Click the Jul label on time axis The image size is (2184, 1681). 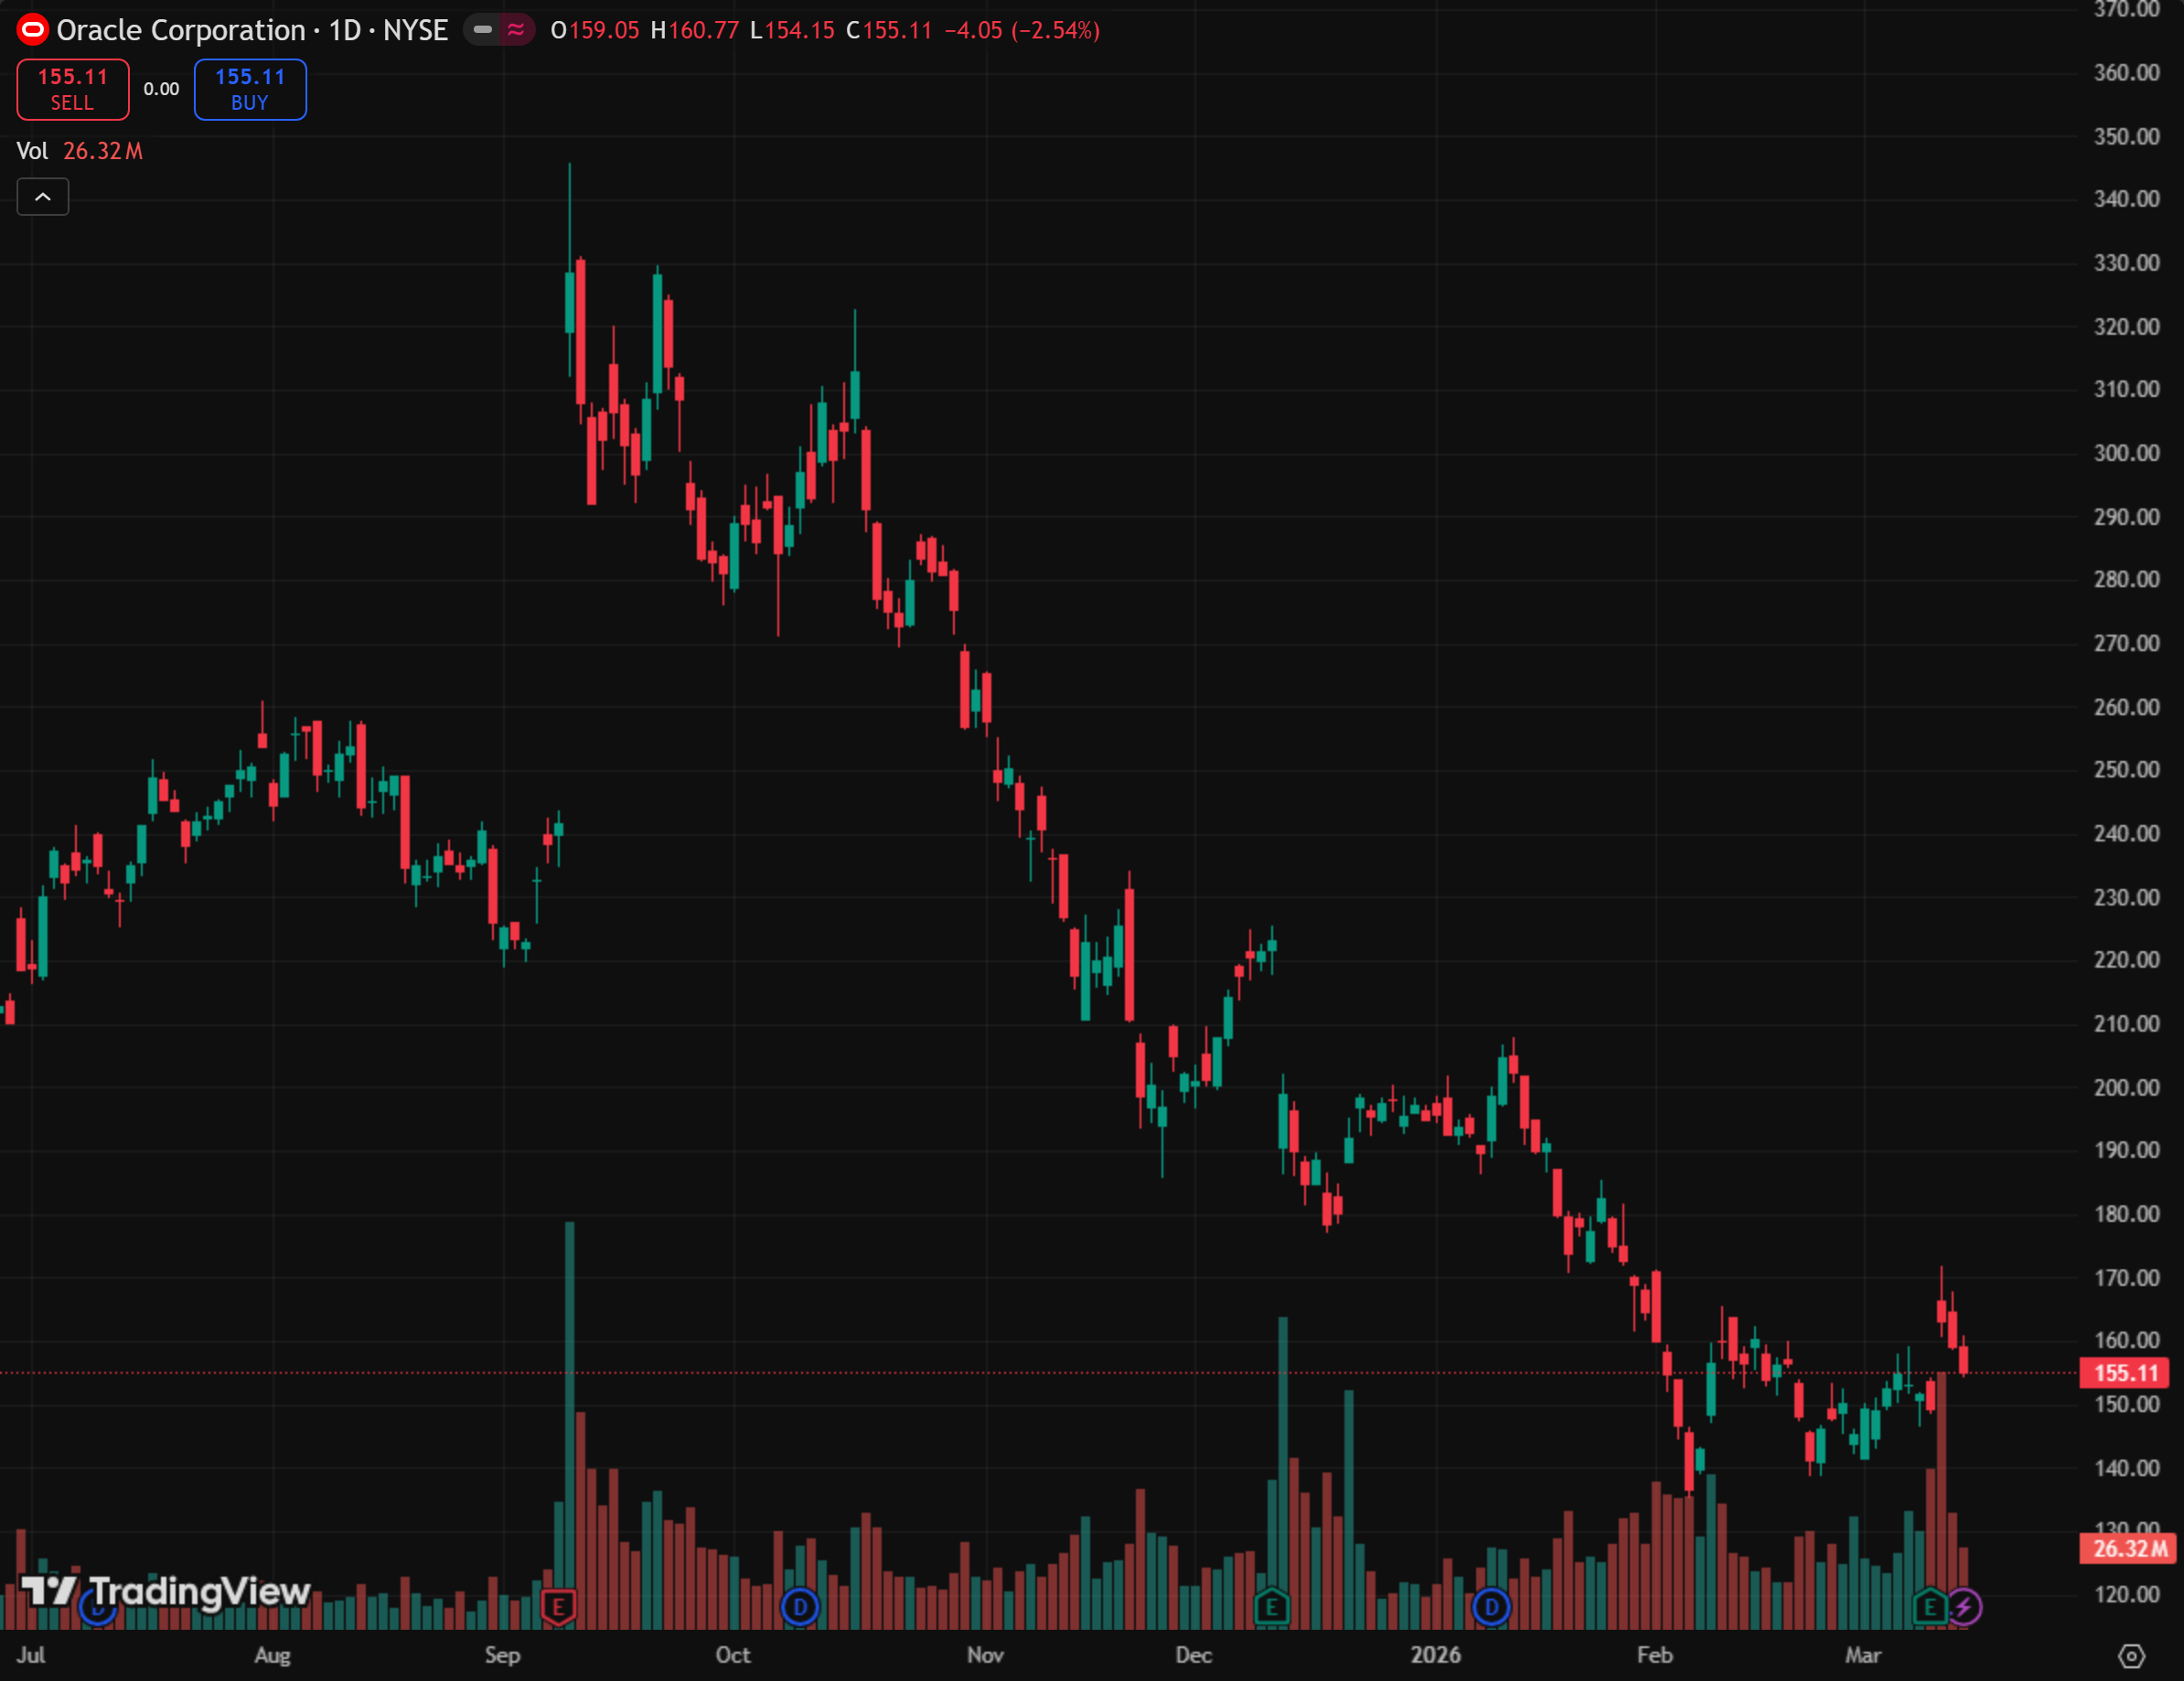31,1655
